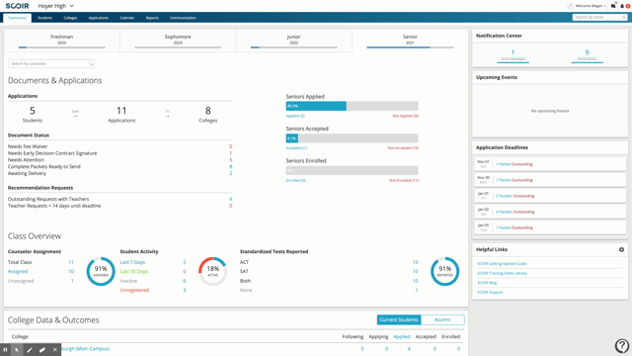Open the Jan 02 4 Packets Outstanding deadline

point(550,212)
